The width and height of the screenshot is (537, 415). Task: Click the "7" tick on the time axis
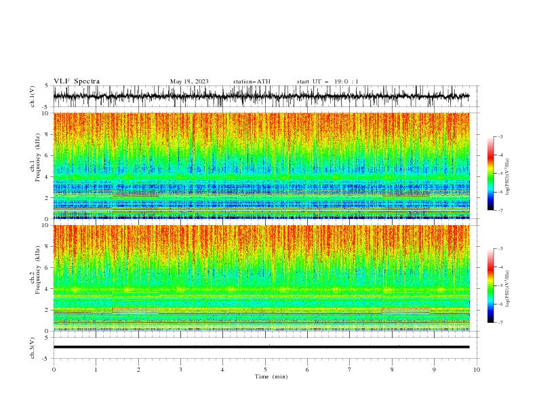pyautogui.click(x=350, y=370)
